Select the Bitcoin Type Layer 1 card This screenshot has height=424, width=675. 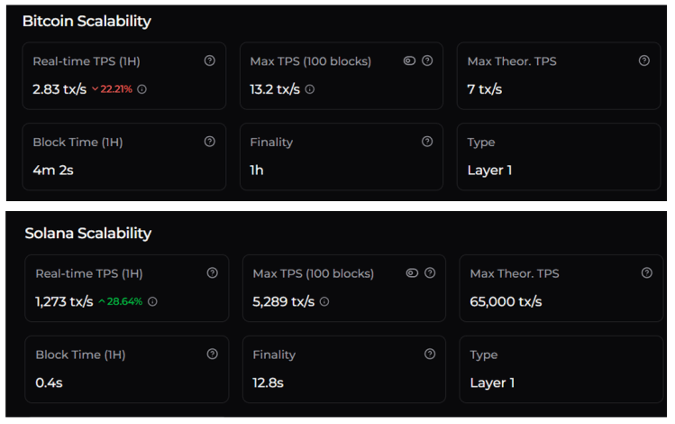(558, 156)
